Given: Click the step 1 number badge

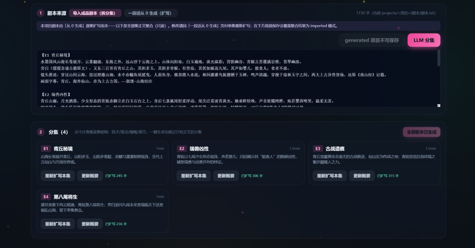Looking at the screenshot, I should [40, 13].
